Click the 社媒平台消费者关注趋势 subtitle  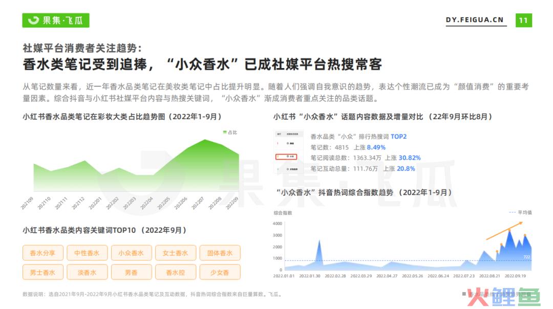pos(82,48)
